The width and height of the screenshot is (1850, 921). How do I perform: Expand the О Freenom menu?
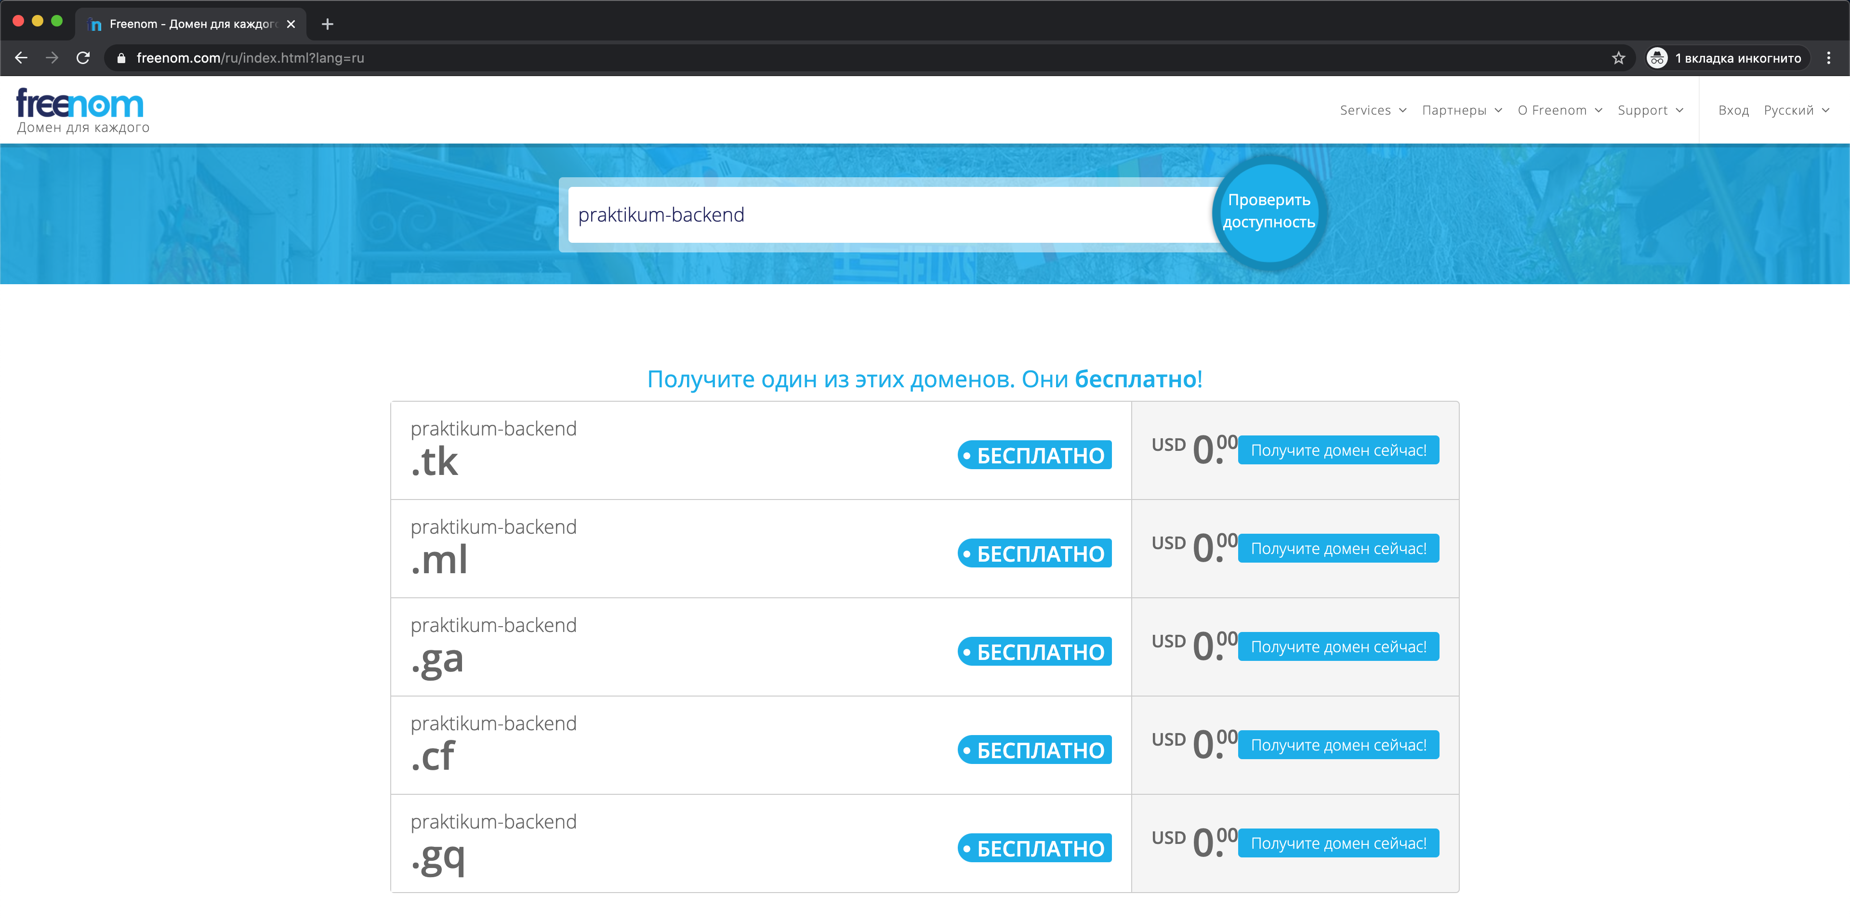click(x=1560, y=110)
